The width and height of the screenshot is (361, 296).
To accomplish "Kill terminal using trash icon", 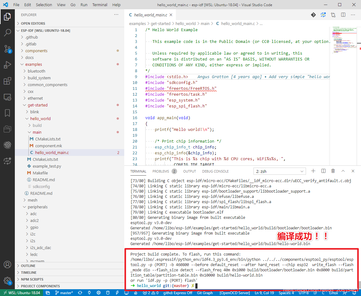I will pyautogui.click(x=333, y=171).
